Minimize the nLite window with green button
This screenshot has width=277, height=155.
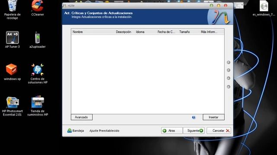click(x=212, y=6)
